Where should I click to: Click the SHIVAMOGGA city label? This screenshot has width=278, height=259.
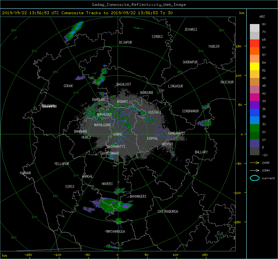point(116,232)
